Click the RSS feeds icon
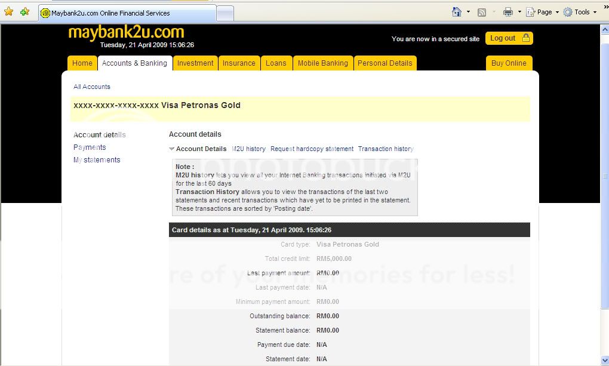The width and height of the screenshot is (609, 366). click(482, 12)
